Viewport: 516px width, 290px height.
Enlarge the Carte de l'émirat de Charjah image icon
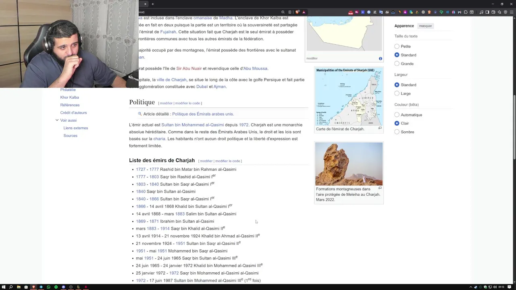click(x=380, y=128)
